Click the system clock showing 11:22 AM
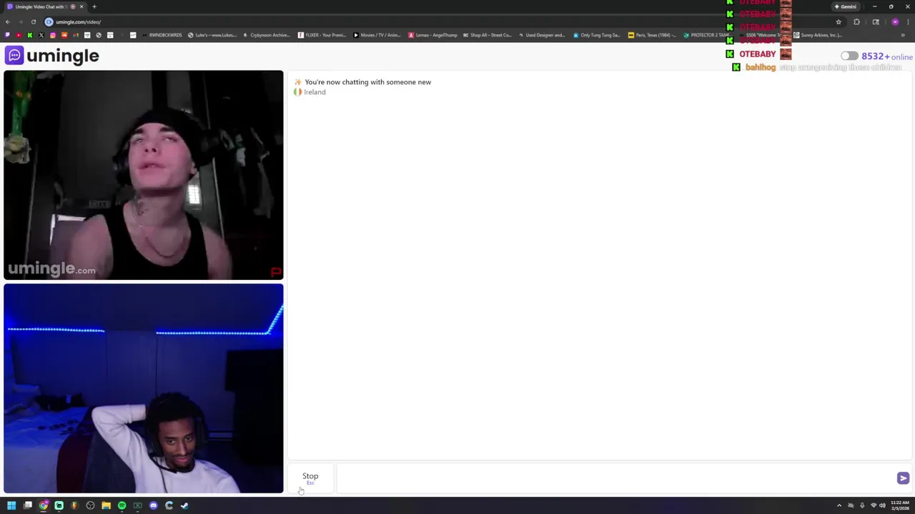The height and width of the screenshot is (514, 915). click(900, 505)
